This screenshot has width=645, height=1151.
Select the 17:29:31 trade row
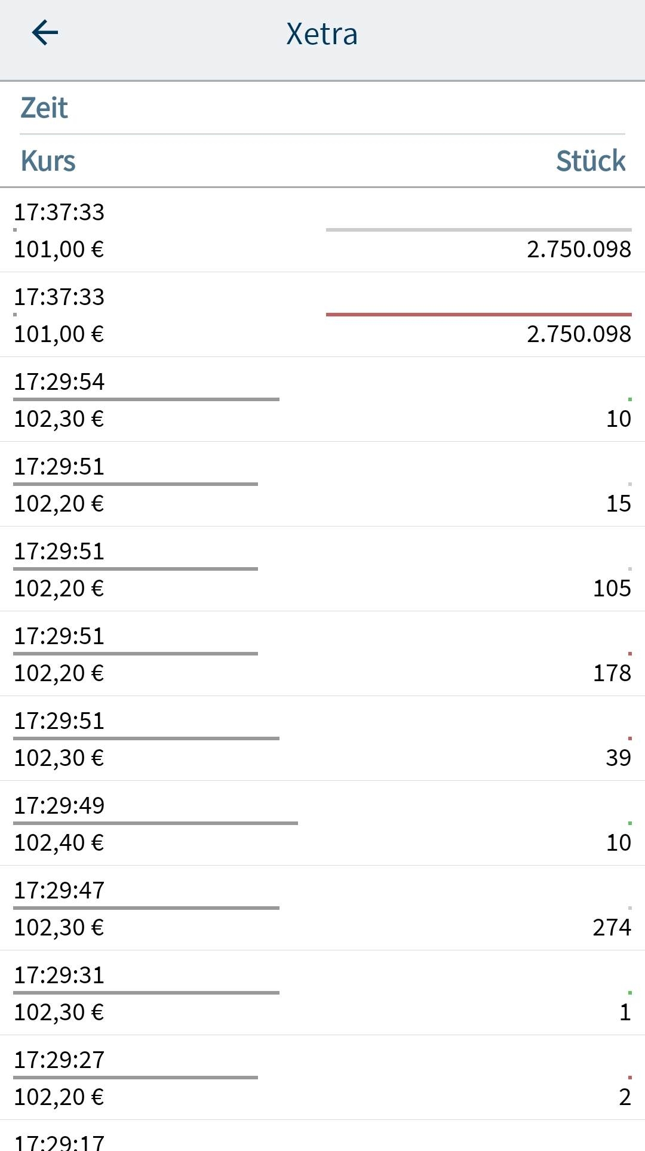(322, 993)
